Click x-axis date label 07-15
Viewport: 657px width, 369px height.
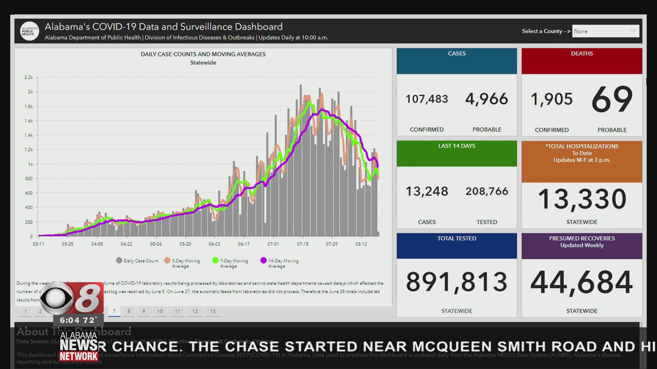302,244
